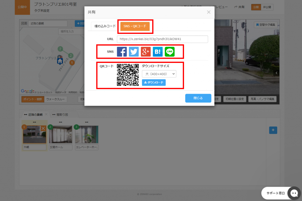Viewport: 302px width, 201px height.
Task: Click the home marker on the map
Action: 60,61
